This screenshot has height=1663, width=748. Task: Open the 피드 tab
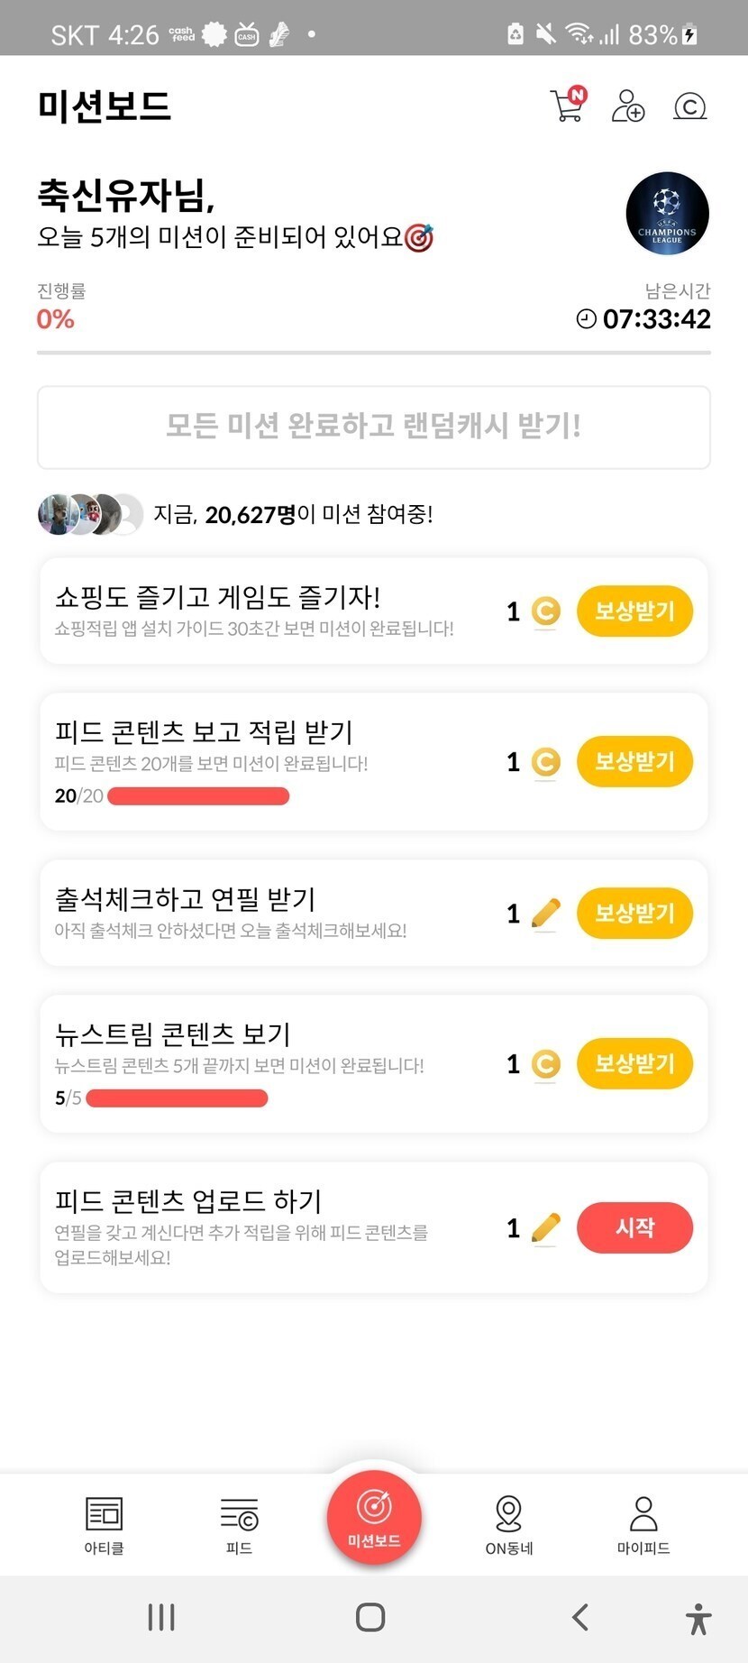pos(239,1526)
